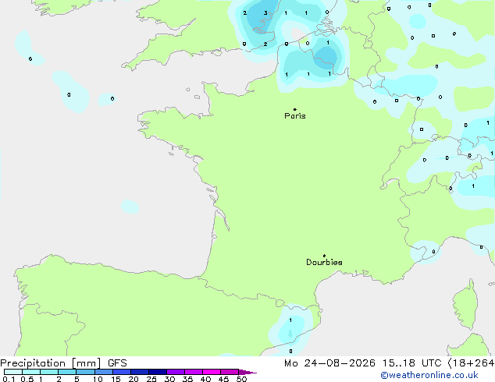The width and height of the screenshot is (495, 382).
Task: Click the 50 label on the precipitation scale
Action: tap(242, 379)
